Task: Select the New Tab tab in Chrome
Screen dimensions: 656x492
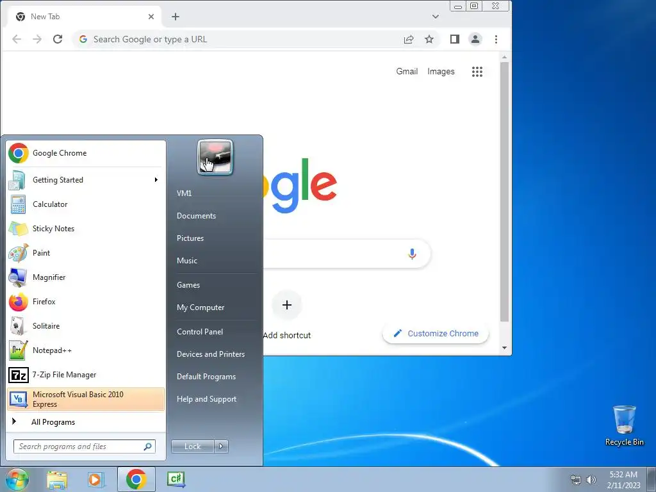Action: [84, 17]
